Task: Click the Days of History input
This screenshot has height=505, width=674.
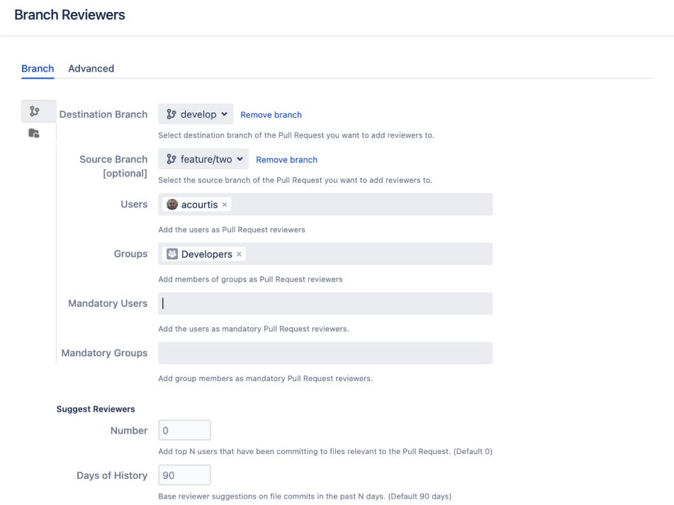Action: [184, 475]
